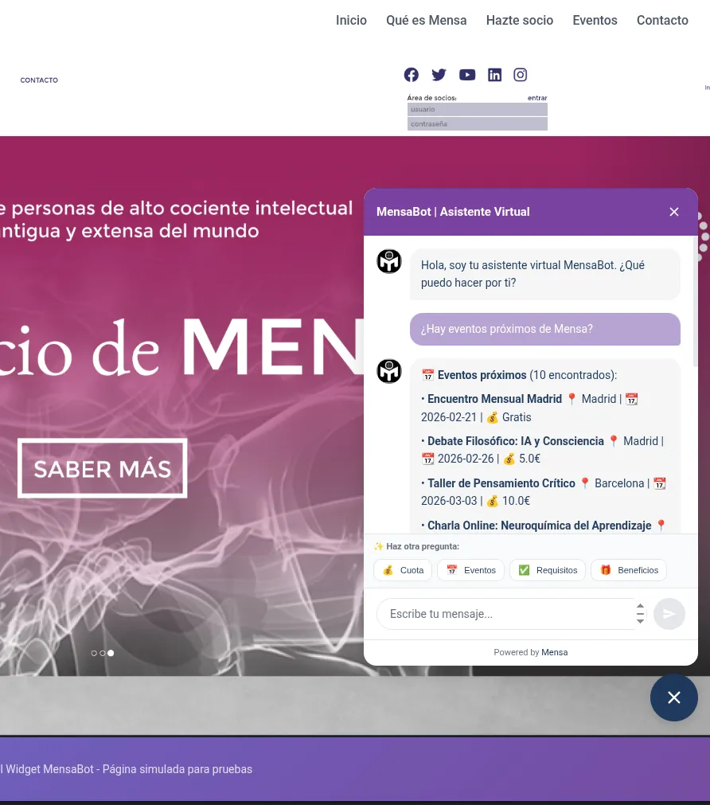Open the YouTube channel icon
Viewport: 710px width, 805px height.
[467, 74]
